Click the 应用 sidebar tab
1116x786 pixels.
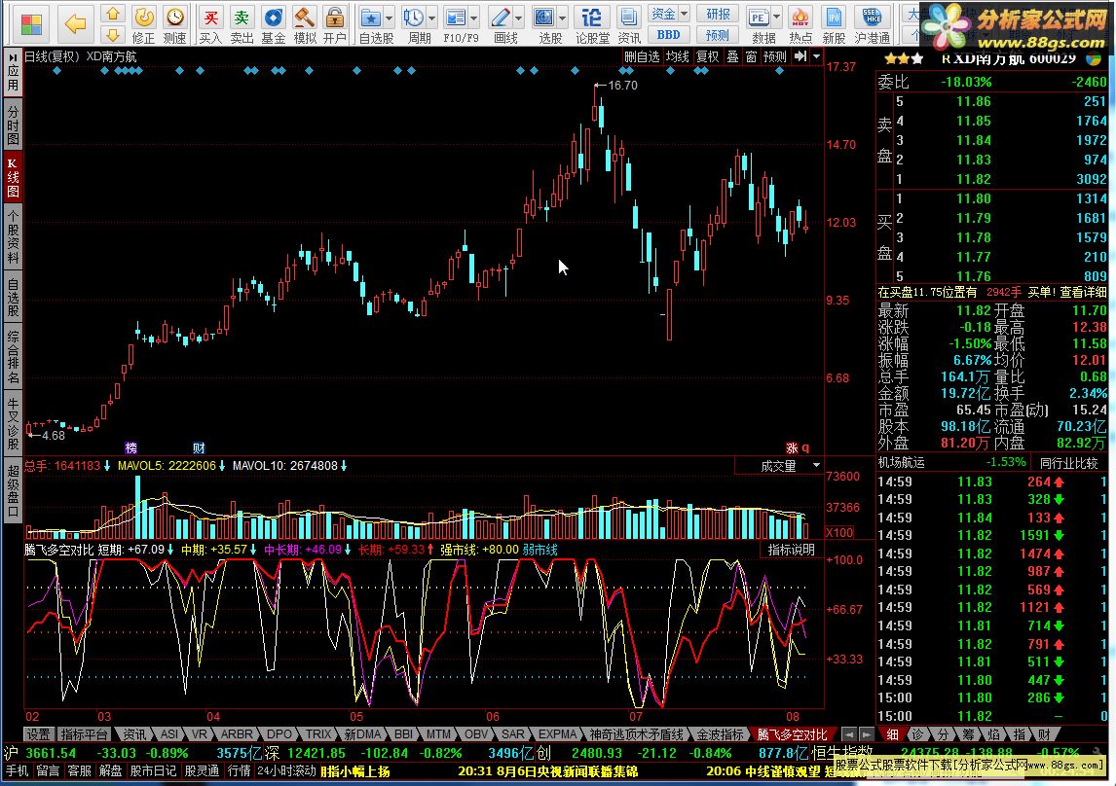coord(13,73)
